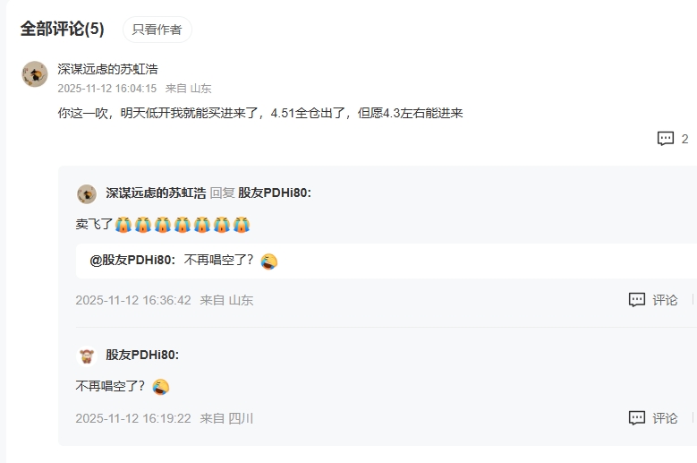Click 股友PDHi80 mascot avatar in bottom reply
Viewport: 697px width, 463px height.
point(87,356)
